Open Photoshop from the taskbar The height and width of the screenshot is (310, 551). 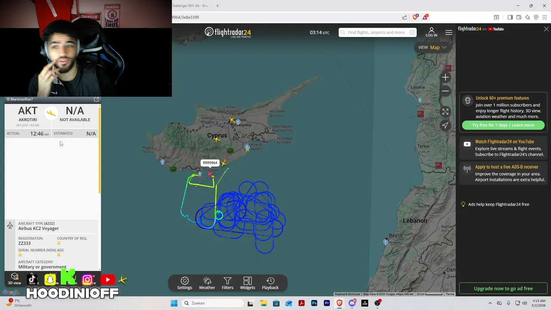(314, 303)
